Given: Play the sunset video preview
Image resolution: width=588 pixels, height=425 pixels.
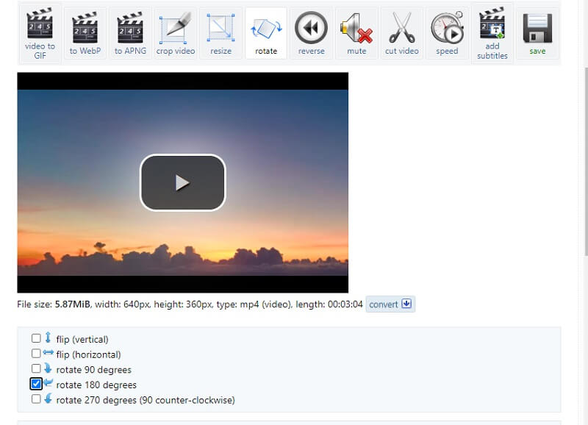Looking at the screenshot, I should pos(182,182).
